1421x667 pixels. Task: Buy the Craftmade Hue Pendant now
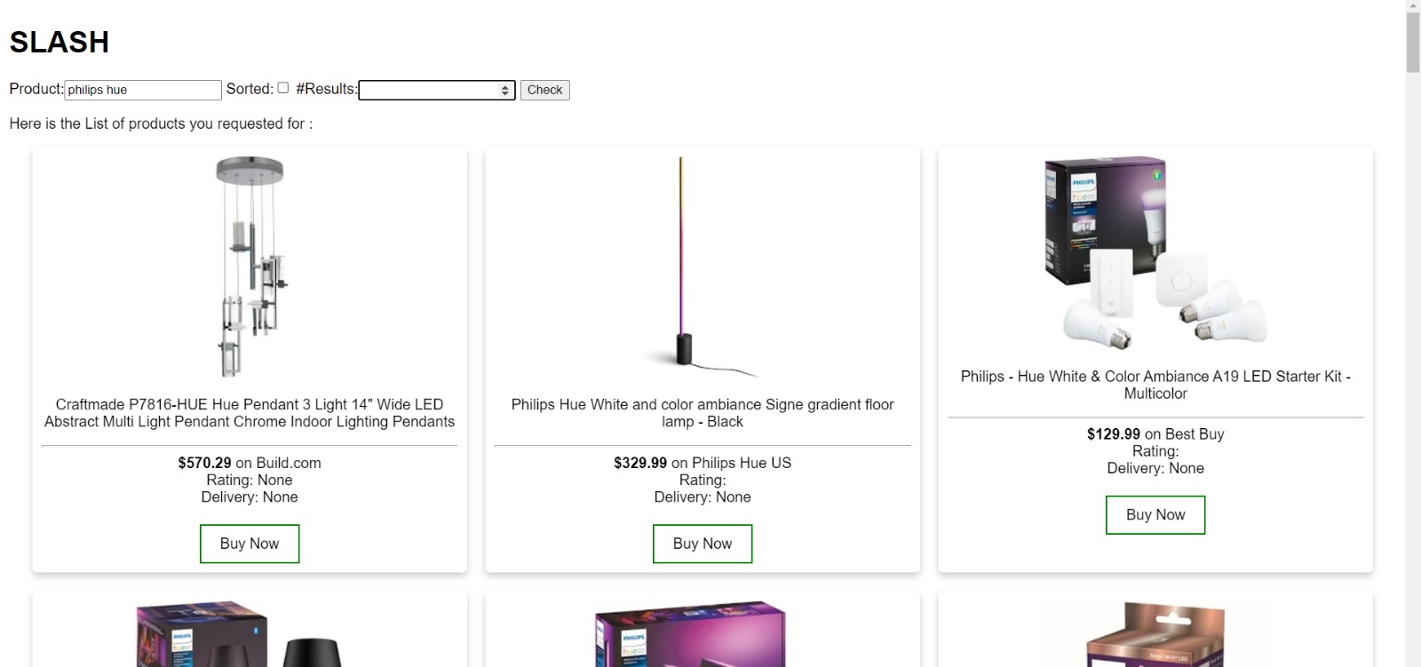pyautogui.click(x=250, y=544)
